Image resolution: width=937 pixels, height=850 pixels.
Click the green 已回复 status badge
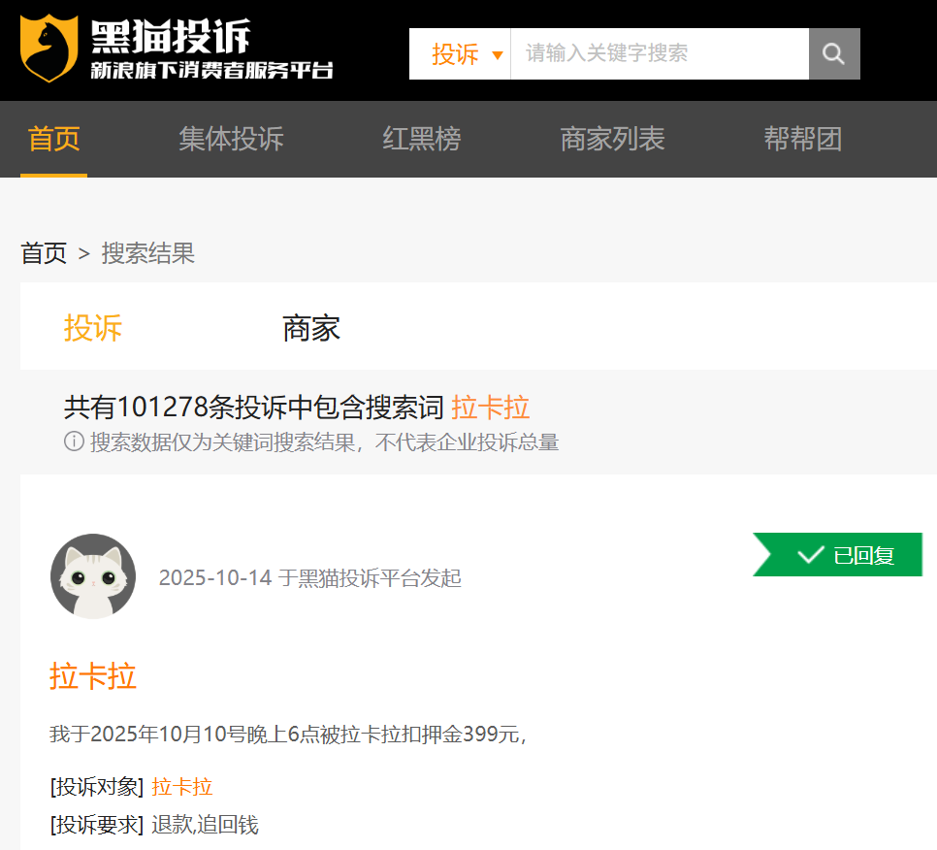(x=838, y=555)
